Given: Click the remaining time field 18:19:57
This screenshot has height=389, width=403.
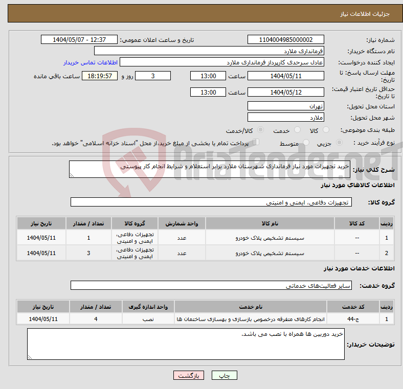Looking at the screenshot, I should (100, 76).
